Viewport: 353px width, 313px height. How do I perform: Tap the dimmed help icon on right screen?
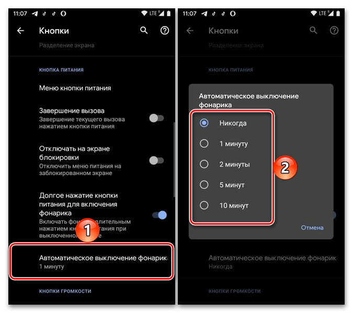point(334,30)
